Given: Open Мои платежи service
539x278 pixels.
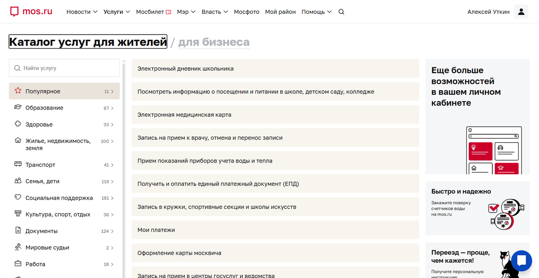Looking at the screenshot, I should click(275, 230).
